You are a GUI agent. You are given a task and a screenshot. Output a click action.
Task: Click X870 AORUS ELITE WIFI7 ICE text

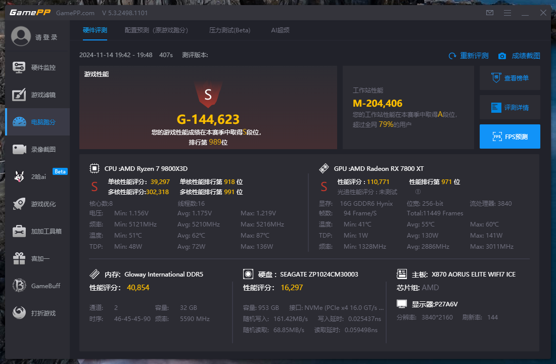point(474,274)
